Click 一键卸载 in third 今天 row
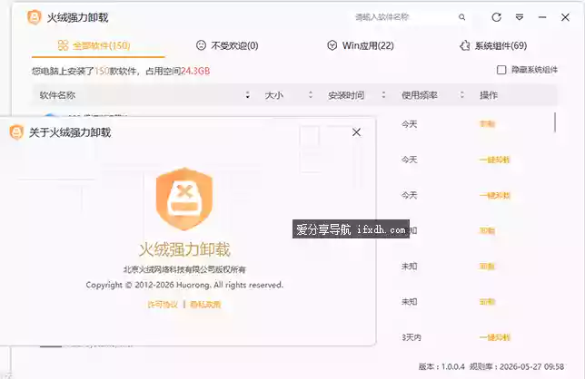Viewport: 585px width, 379px height. click(494, 195)
